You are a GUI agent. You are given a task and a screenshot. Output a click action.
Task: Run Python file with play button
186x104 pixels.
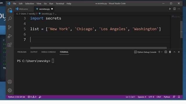coord(170,9)
